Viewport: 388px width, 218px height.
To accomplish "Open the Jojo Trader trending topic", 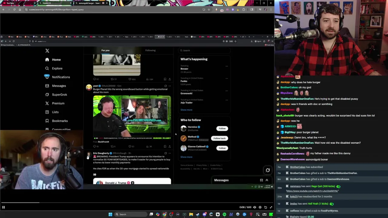I will pos(186,103).
